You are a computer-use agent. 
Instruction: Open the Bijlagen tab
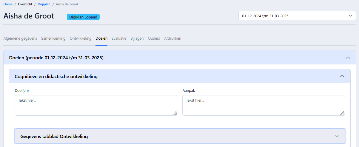tap(137, 38)
